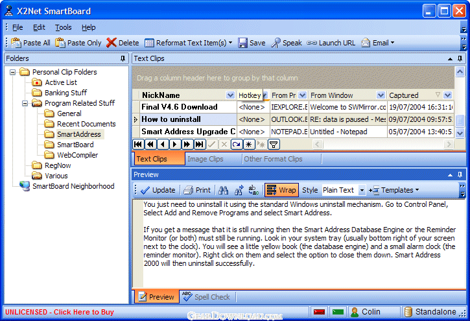This screenshot has width=470, height=321.
Task: Click the asterisk bookmark button
Action: point(249,145)
